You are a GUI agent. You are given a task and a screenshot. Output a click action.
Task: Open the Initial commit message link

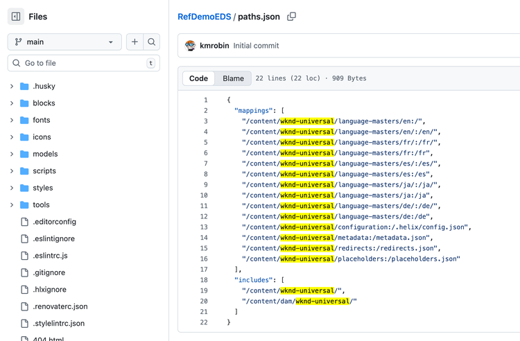click(256, 46)
